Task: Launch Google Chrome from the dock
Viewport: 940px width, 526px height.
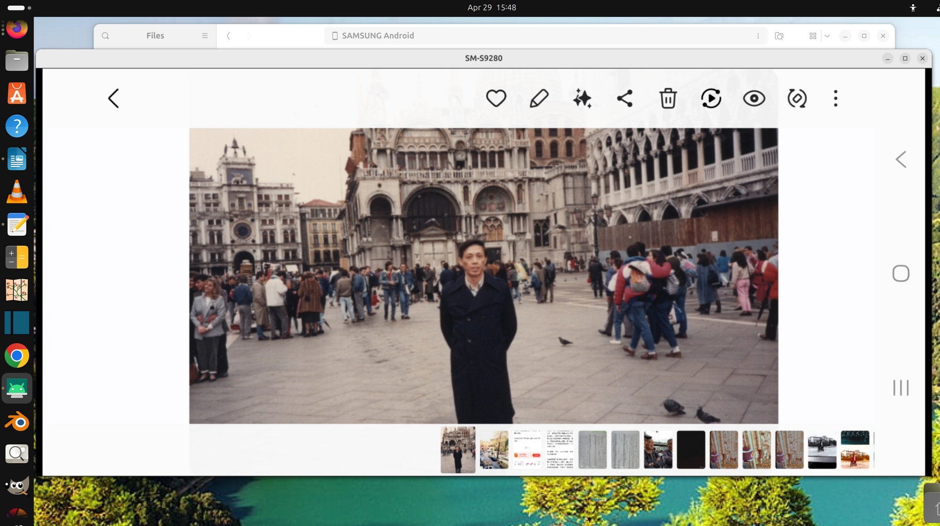Action: pos(17,356)
